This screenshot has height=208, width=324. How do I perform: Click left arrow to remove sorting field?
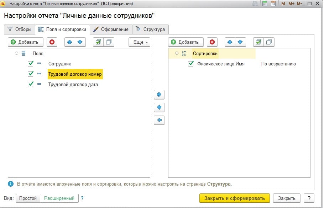(x=159, y=107)
